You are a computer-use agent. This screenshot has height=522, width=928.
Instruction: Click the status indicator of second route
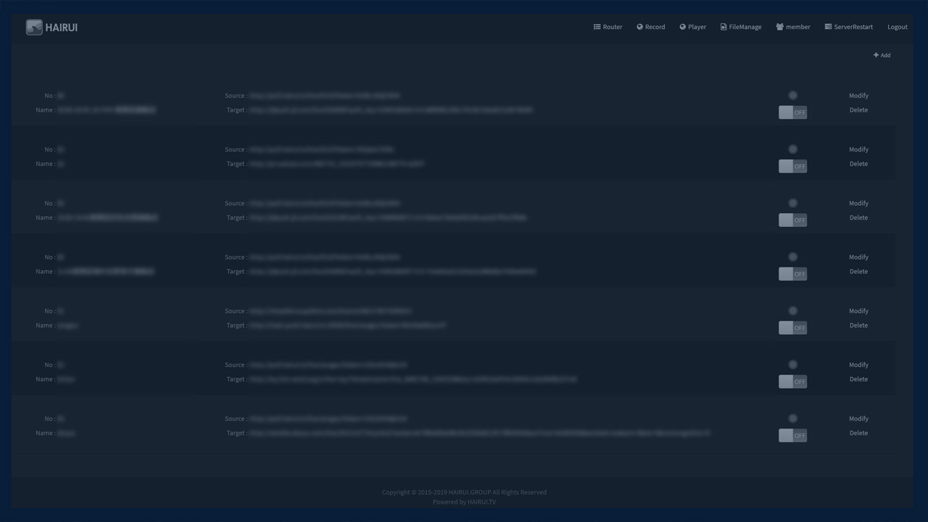[792, 149]
